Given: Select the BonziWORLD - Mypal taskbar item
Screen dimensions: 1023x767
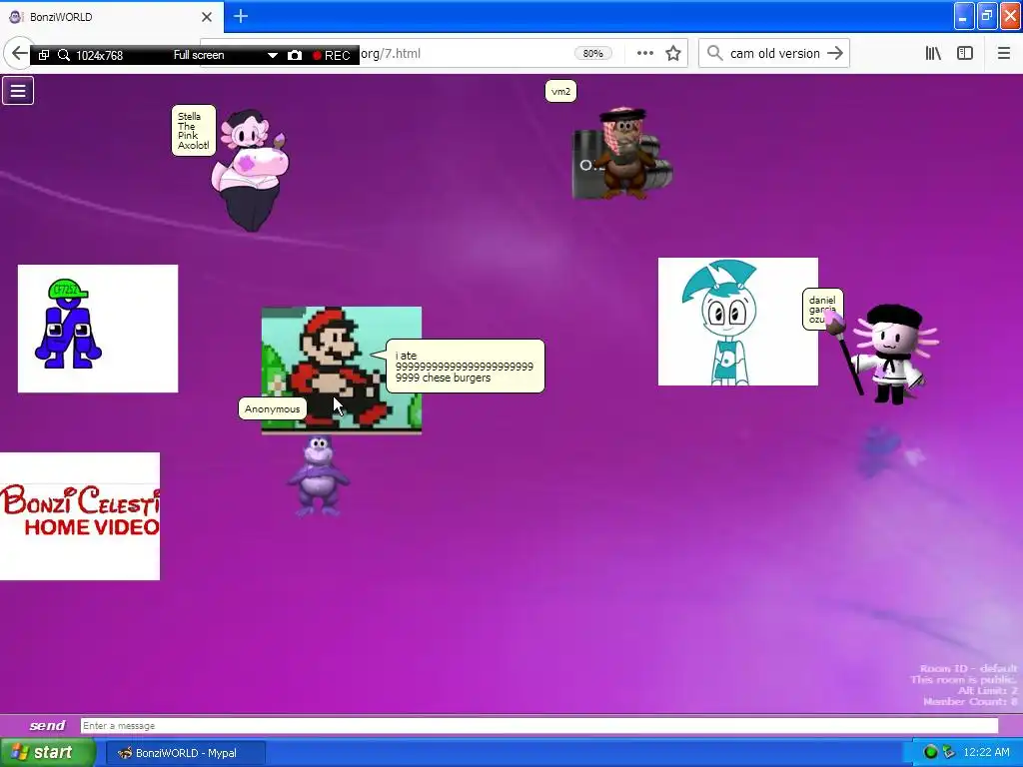Looking at the screenshot, I should tap(185, 753).
